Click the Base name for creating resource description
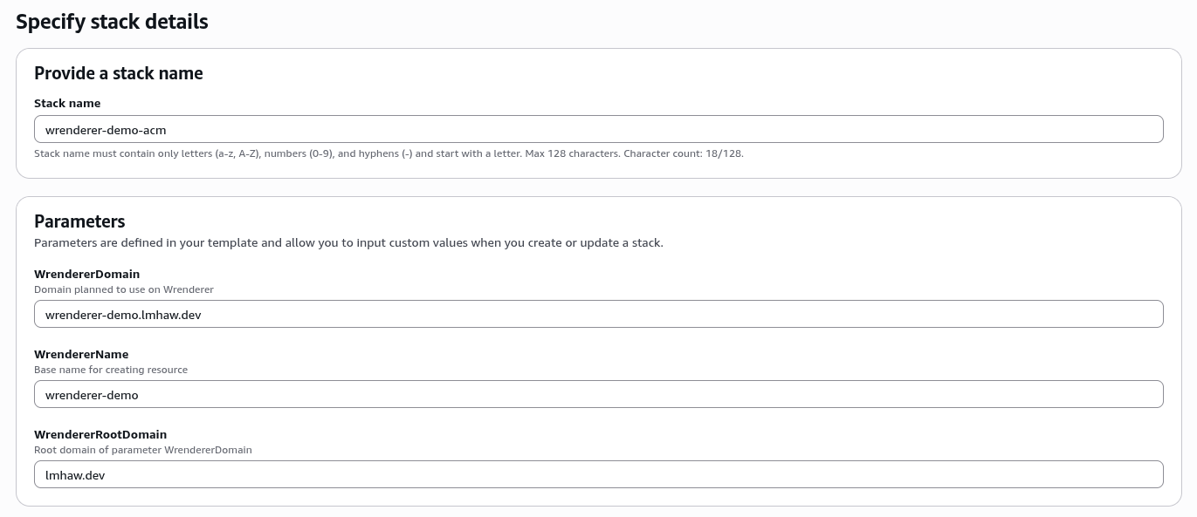The width and height of the screenshot is (1197, 517). 111,369
